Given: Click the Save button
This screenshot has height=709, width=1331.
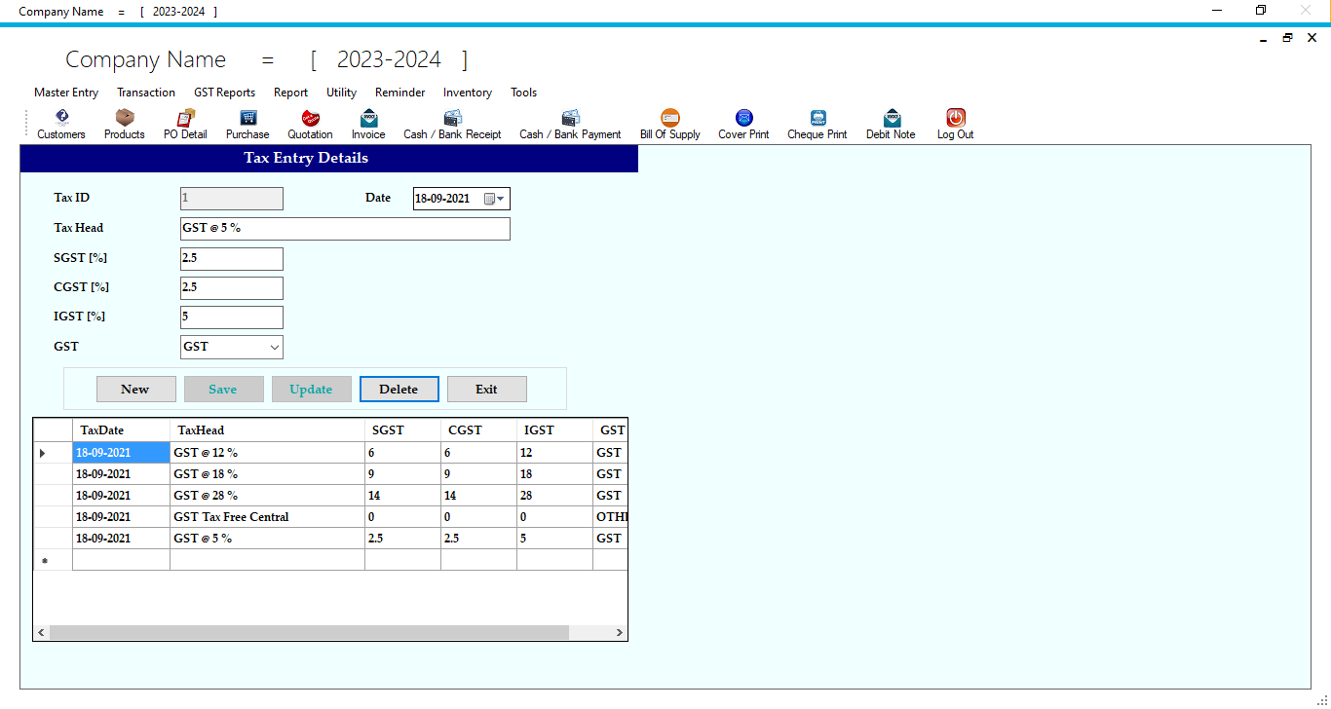Looking at the screenshot, I should click(x=224, y=389).
